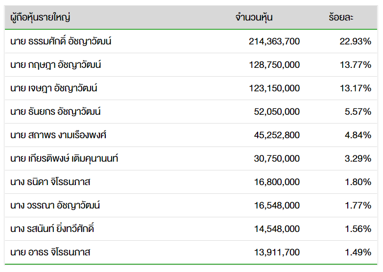Select shareholder นาย เจษฎา อัชญาวัฒน์
The height and width of the screenshot is (272, 383).
(54, 88)
